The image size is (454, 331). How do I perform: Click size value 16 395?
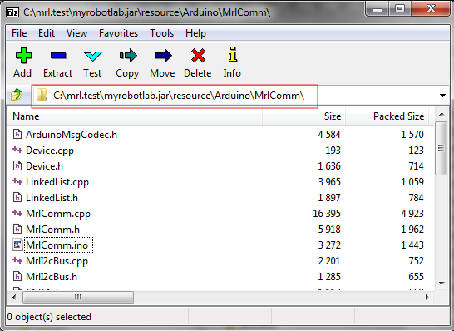pos(327,214)
